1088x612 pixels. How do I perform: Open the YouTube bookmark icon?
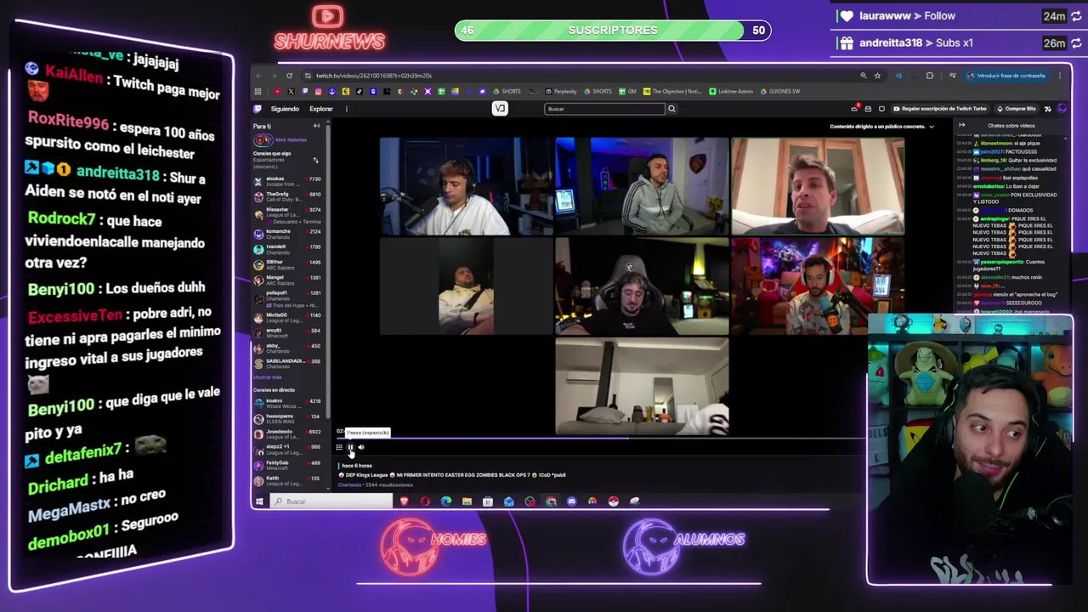click(277, 91)
